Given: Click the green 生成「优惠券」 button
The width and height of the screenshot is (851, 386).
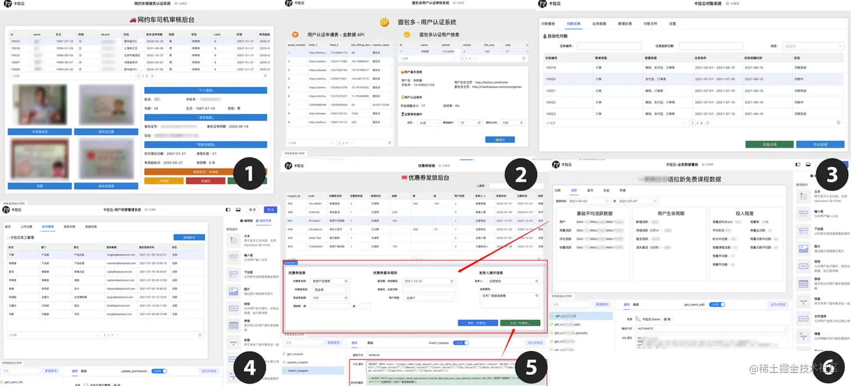Looking at the screenshot, I should (x=520, y=323).
